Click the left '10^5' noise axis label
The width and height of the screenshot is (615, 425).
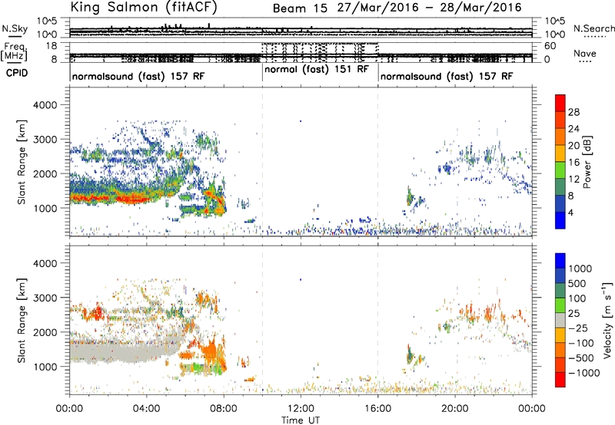point(47,21)
